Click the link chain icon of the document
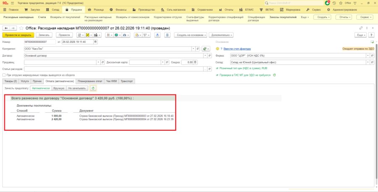The height and width of the screenshot is (192, 378). [361, 28]
